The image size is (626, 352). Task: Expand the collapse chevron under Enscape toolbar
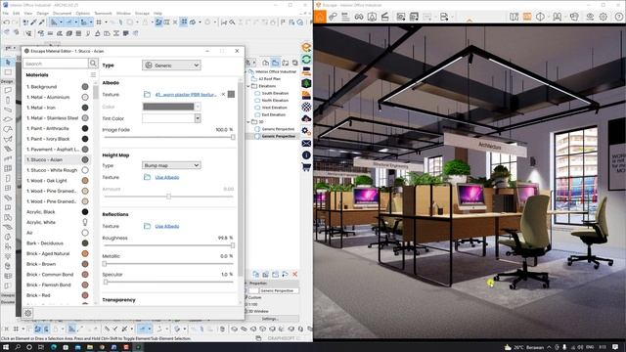[469, 20]
